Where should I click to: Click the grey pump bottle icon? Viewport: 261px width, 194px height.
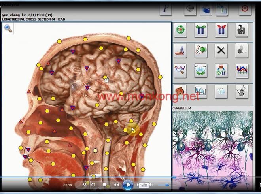pyautogui.click(x=242, y=30)
